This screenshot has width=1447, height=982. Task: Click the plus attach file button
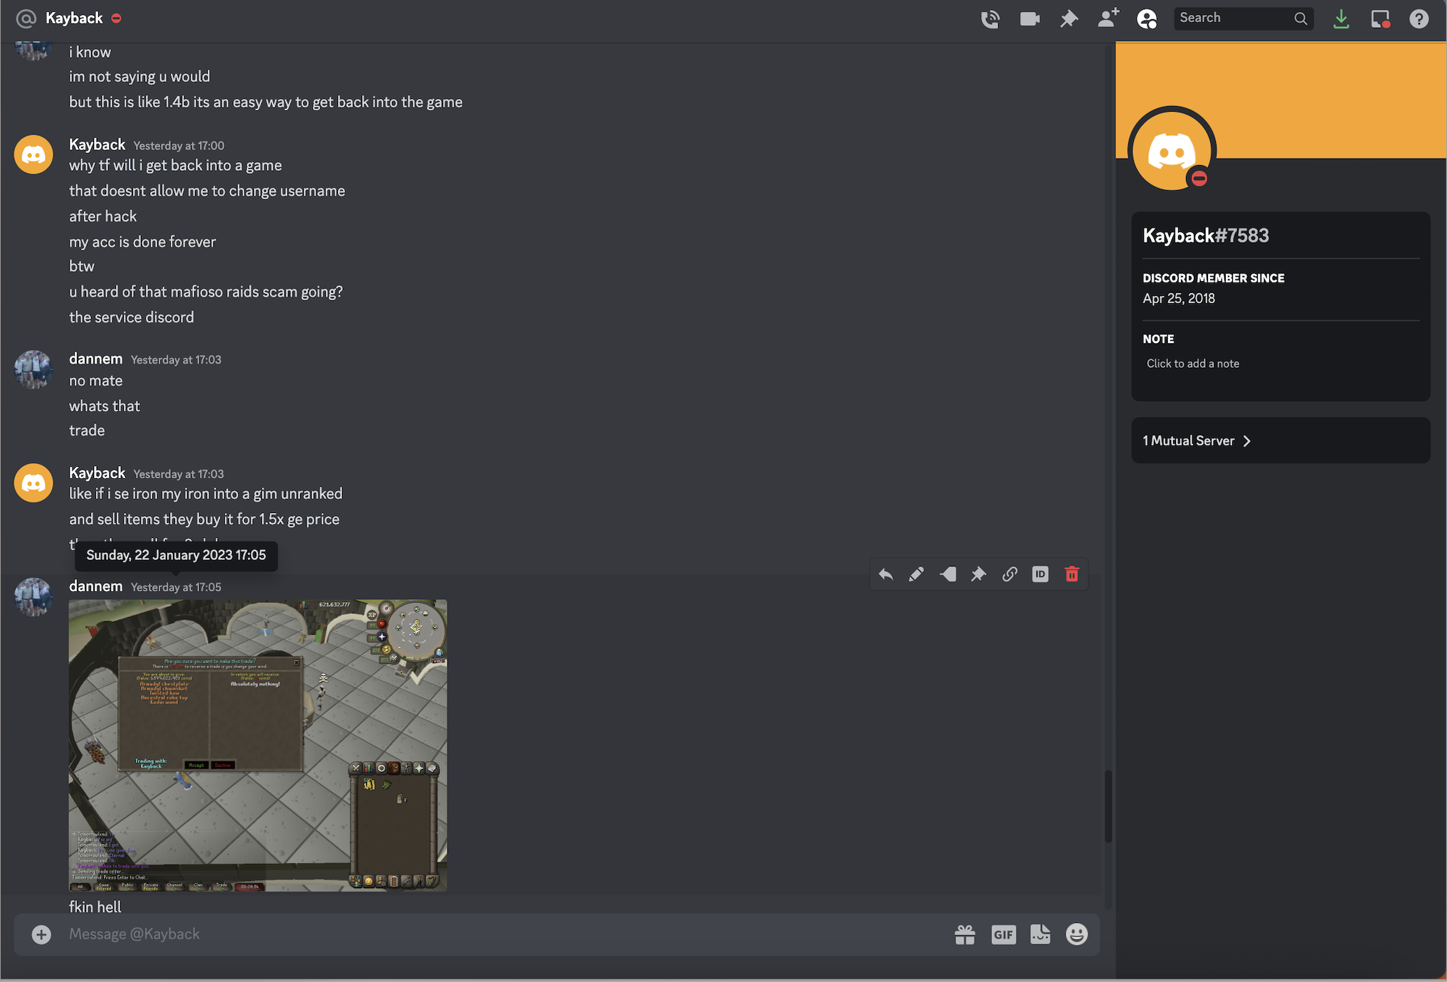click(x=41, y=934)
